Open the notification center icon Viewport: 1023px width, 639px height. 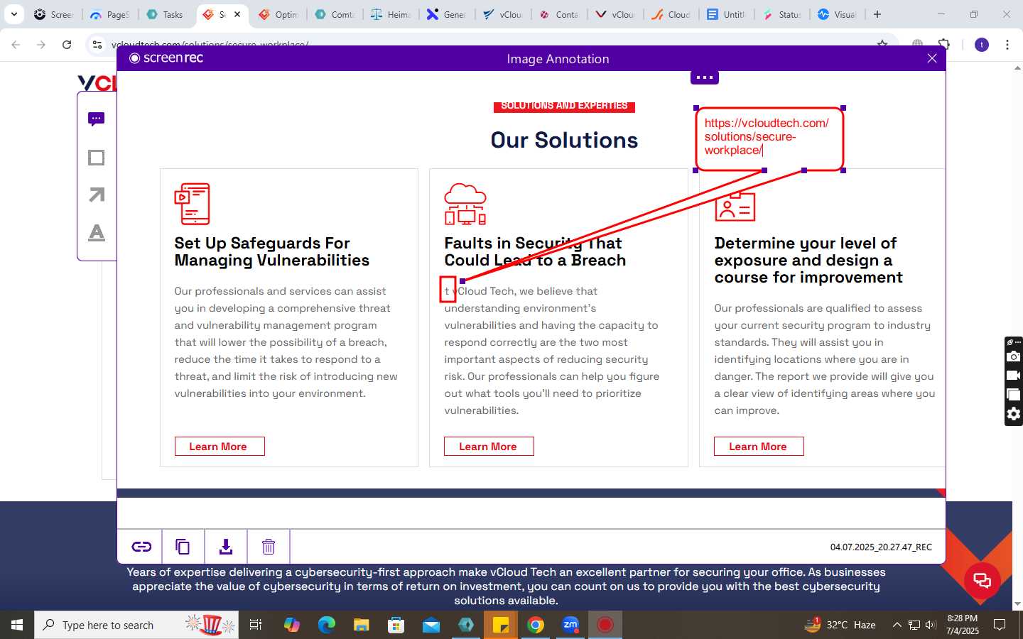pyautogui.click(x=1000, y=625)
